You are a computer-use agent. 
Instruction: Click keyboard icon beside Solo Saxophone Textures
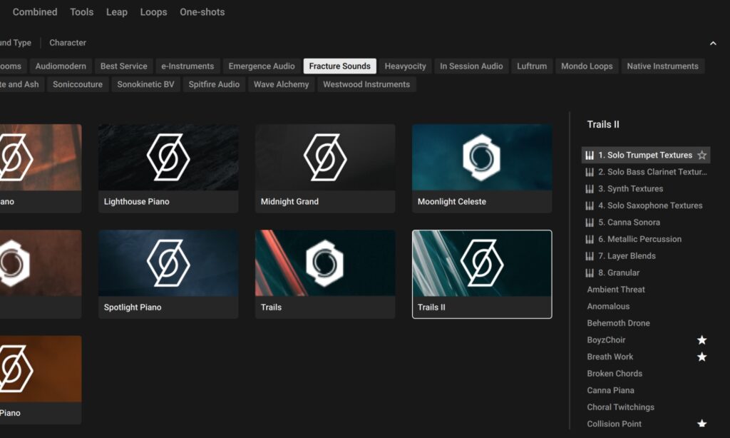590,205
